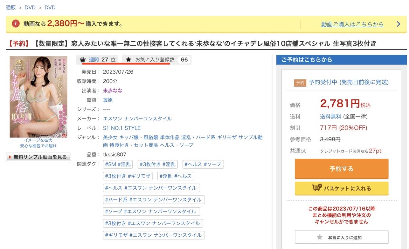Click the エスワン ナンバーワンスタイル maker link

coord(137,118)
